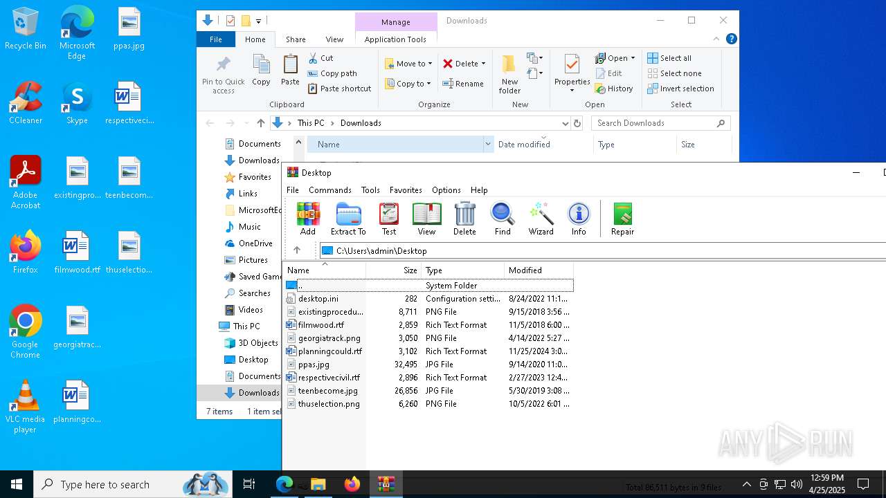
Task: Open the Quick Access Toolbar customize dropdown
Action: point(258,21)
